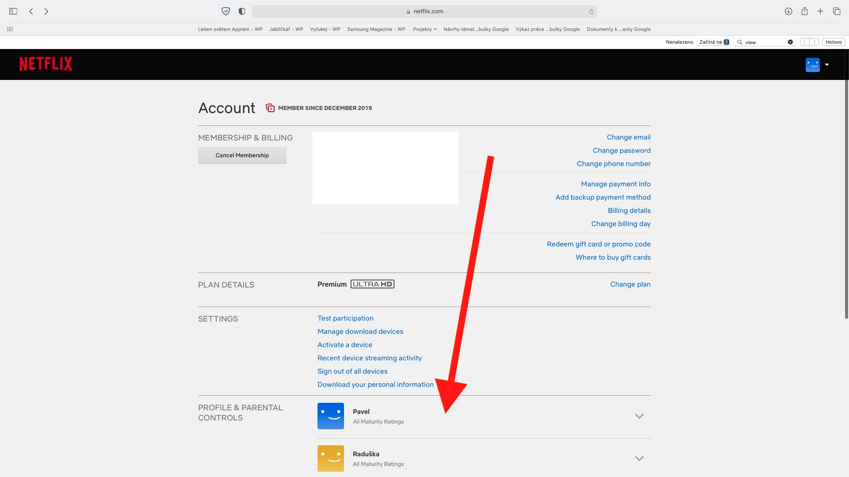The height and width of the screenshot is (477, 849).
Task: Open Jablíčkář - WP bookmark
Action: pyautogui.click(x=286, y=29)
